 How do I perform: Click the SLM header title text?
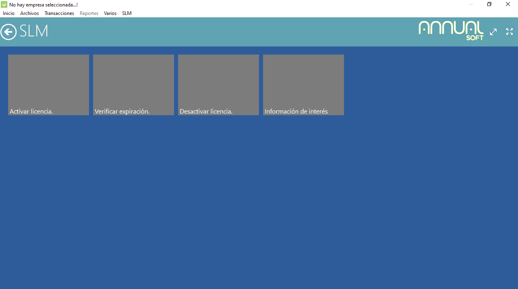pyautogui.click(x=34, y=31)
